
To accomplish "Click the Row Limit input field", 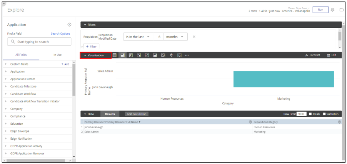I will tap(302, 114).
